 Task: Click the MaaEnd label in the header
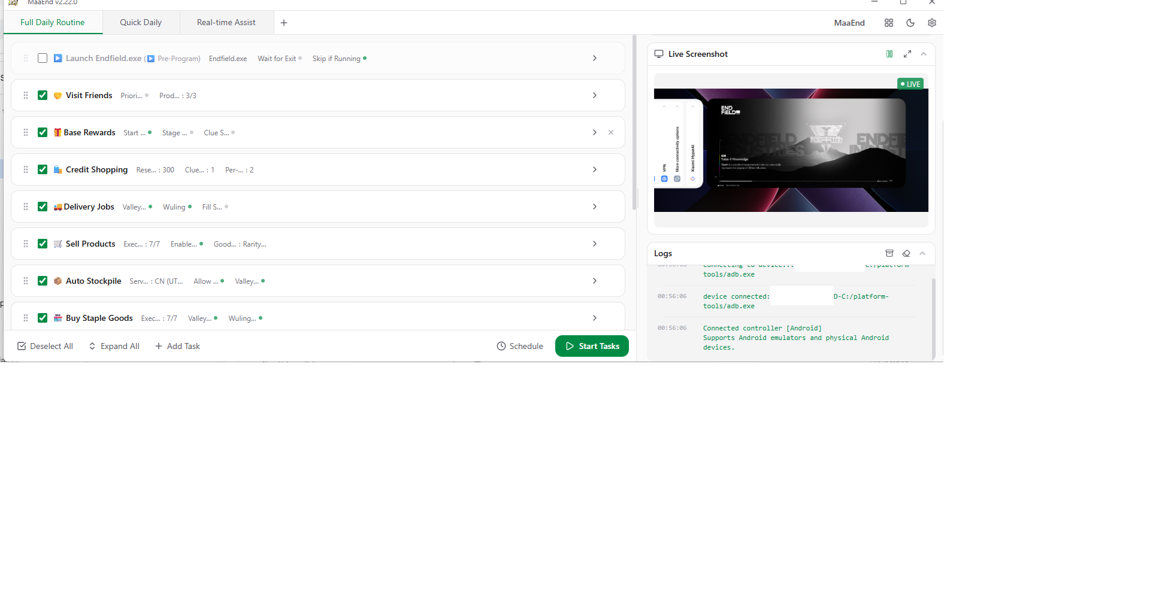tap(849, 23)
